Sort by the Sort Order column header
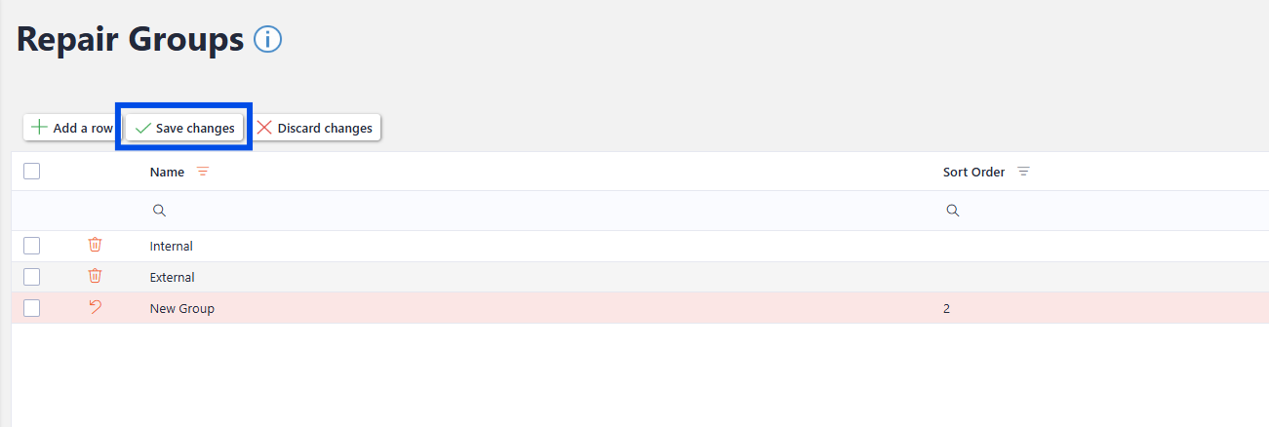Viewport: 1269px width, 427px height. tap(973, 172)
